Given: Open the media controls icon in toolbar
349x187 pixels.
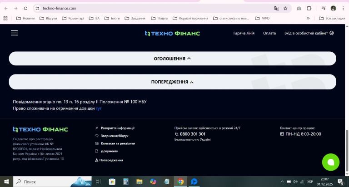Looking at the screenshot, I should tap(324, 8).
